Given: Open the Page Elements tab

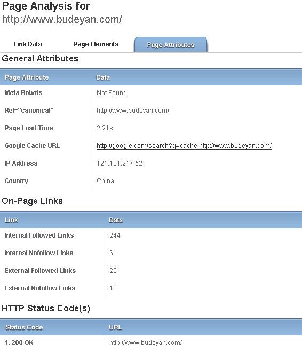Looking at the screenshot, I should (96, 44).
